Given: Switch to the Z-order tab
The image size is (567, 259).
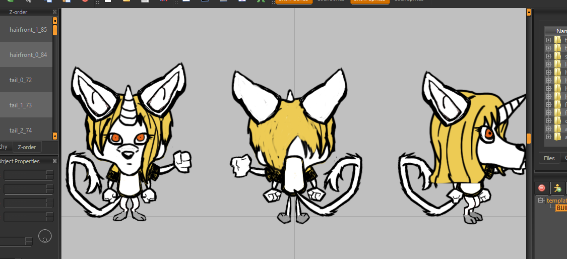Looking at the screenshot, I should 27,147.
